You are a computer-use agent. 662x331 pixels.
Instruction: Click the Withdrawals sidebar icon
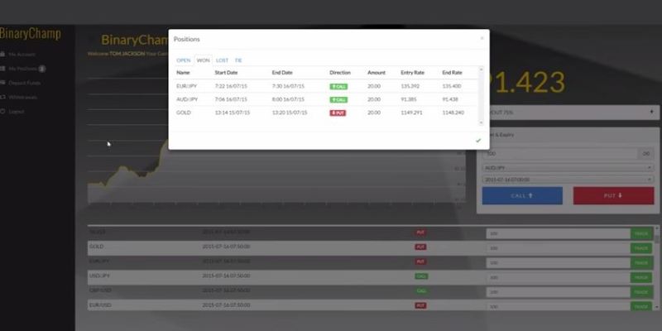coord(2,97)
